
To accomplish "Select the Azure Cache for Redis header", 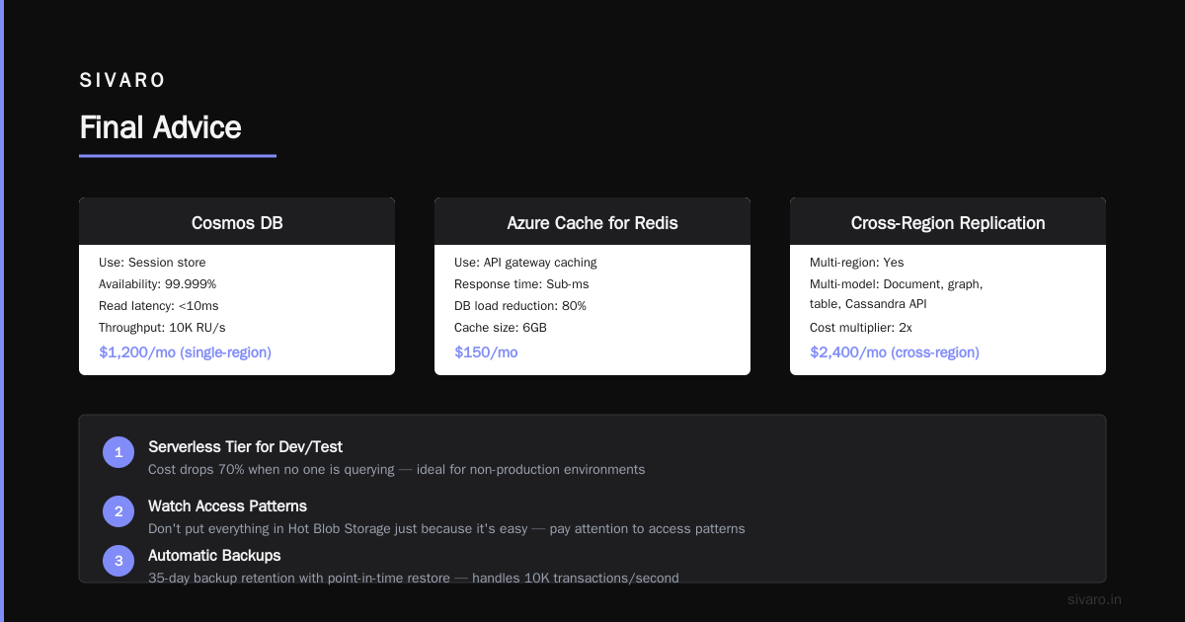I will pos(592,223).
